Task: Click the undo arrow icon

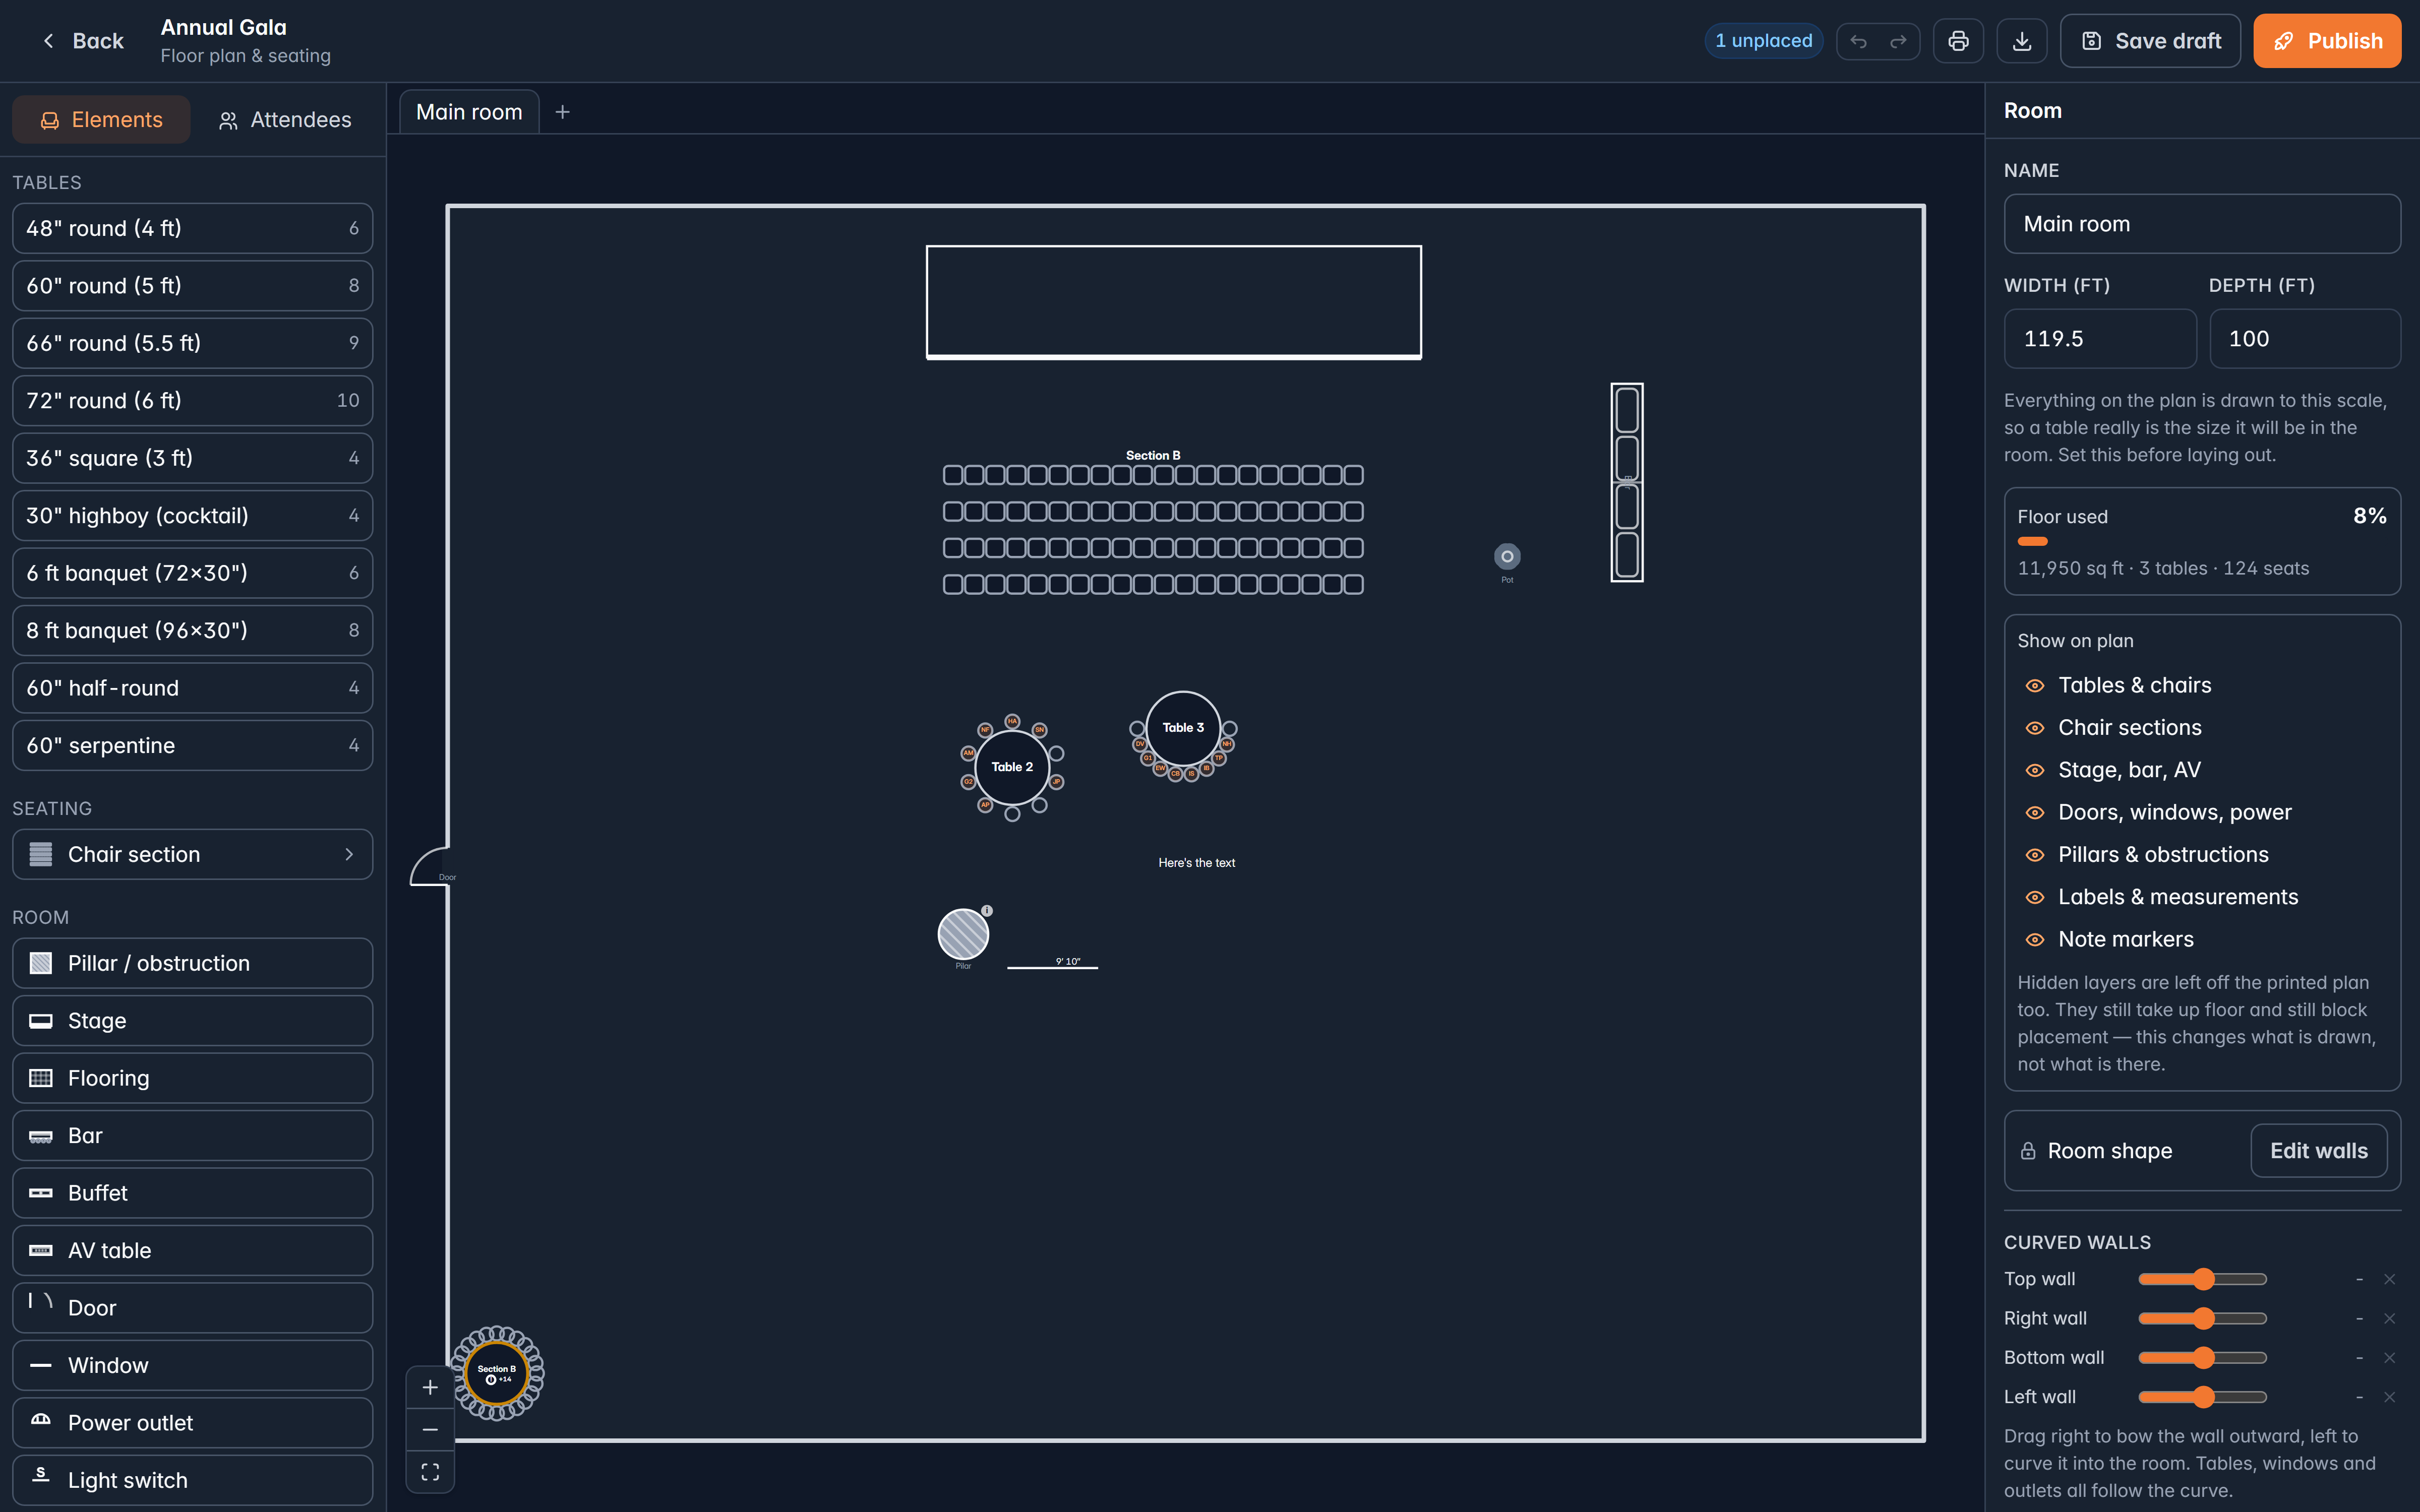Action: pyautogui.click(x=1858, y=41)
